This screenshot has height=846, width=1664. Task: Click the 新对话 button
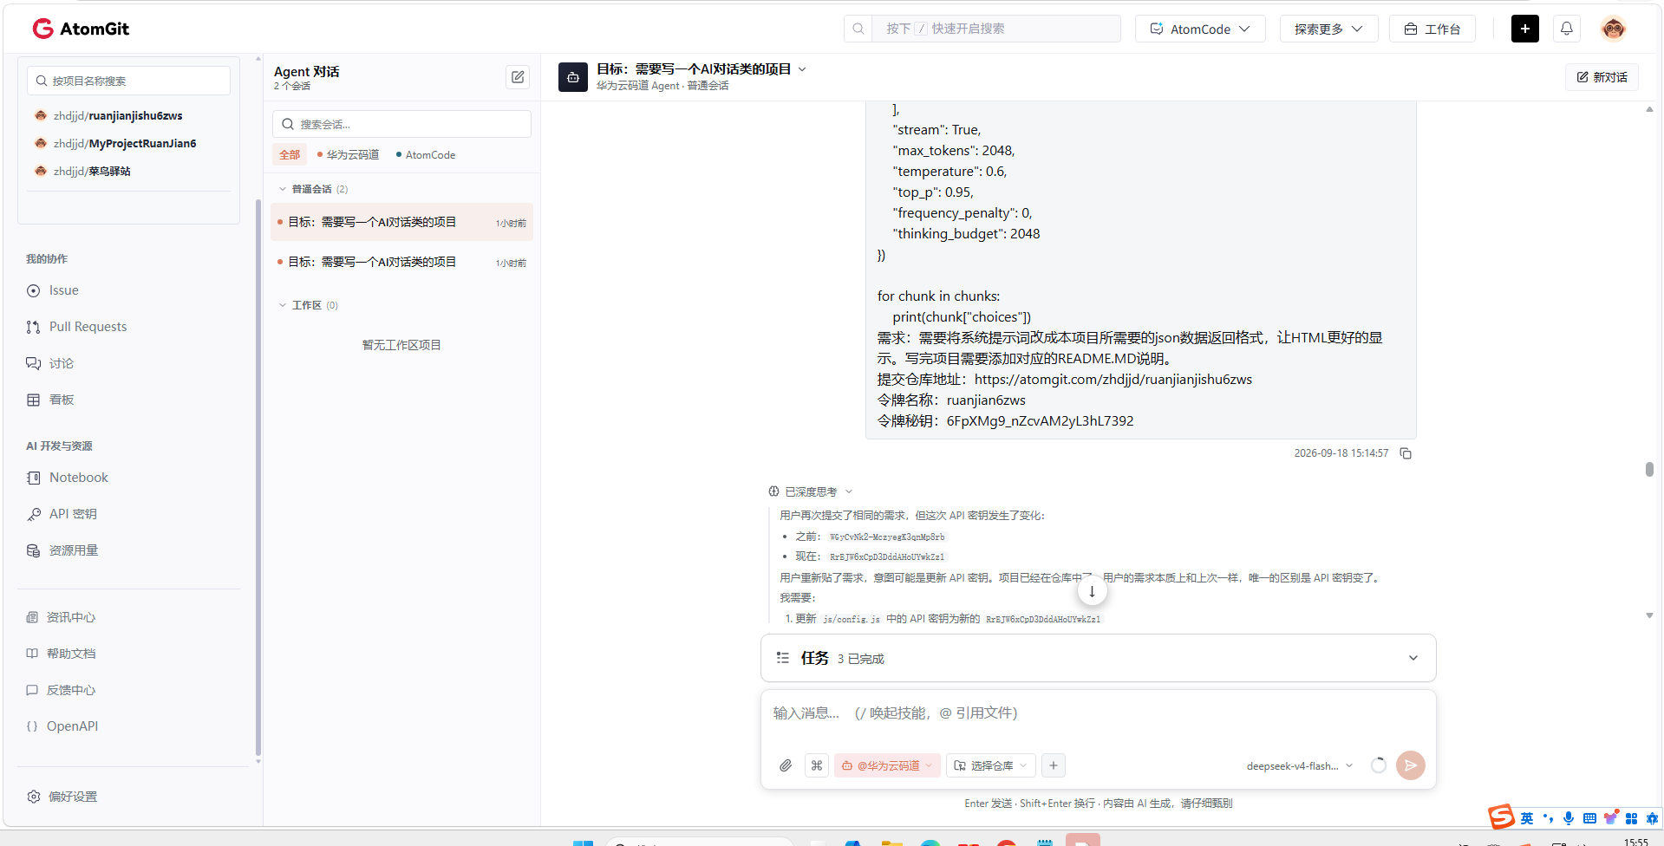1602,77
